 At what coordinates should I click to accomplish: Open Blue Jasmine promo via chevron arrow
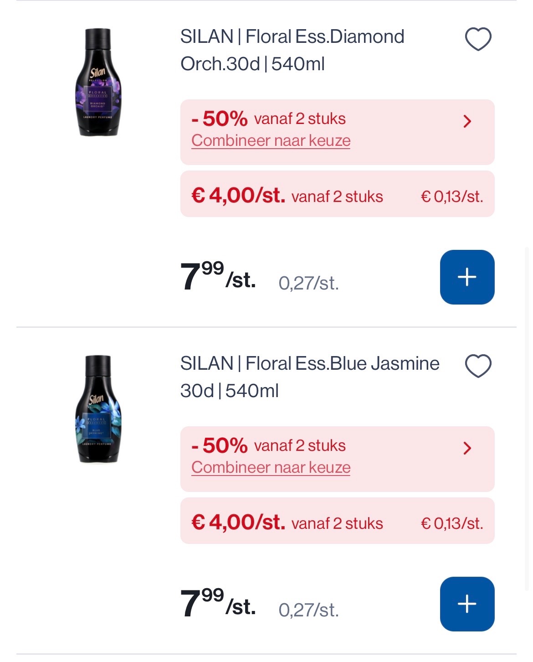click(467, 448)
